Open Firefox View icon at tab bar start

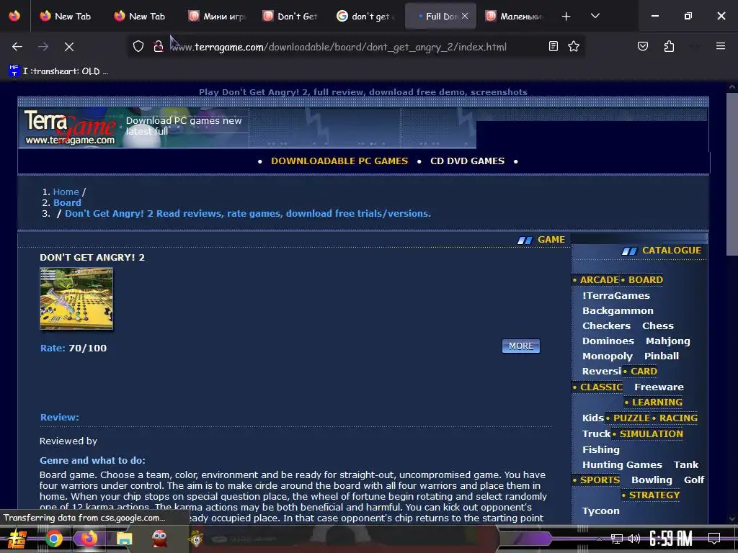pos(14,16)
